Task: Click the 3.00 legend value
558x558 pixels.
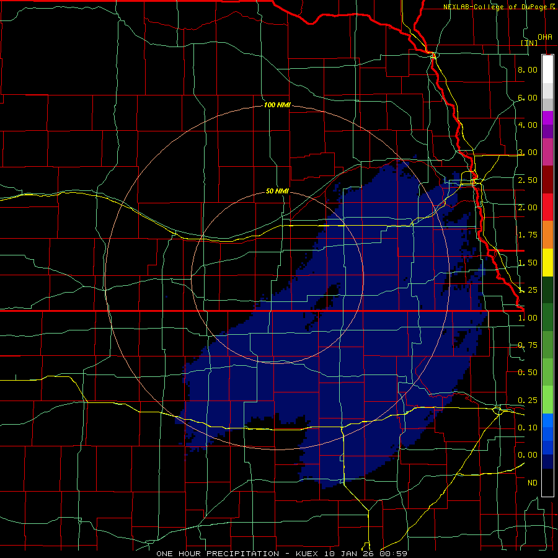Action: tap(528, 153)
